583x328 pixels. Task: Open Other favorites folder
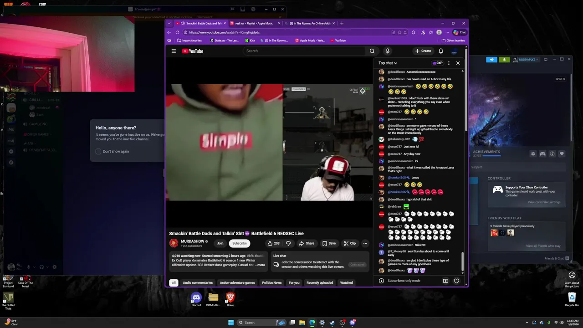453,41
